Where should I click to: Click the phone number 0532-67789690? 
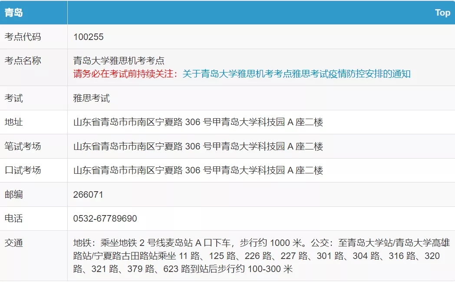[x=105, y=219]
